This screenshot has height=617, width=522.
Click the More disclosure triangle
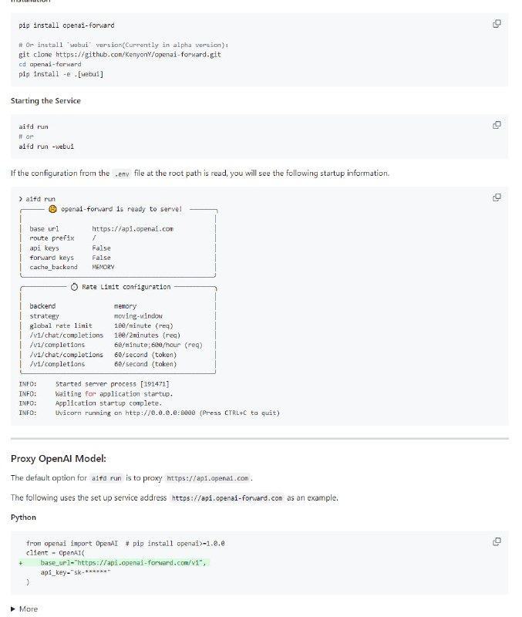(13, 609)
